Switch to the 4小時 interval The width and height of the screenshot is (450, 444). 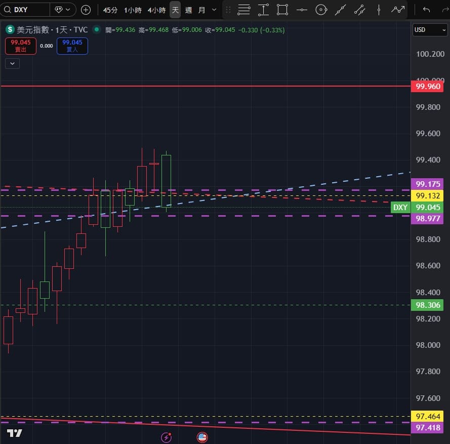tap(157, 10)
